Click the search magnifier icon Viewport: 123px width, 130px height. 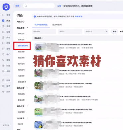[x=26, y=6]
